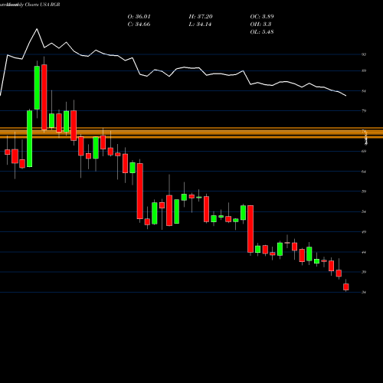Image resolution: width=383 pixels, height=383 pixels.
Task: Click the high price value H: 37.20
Action: [x=201, y=17]
